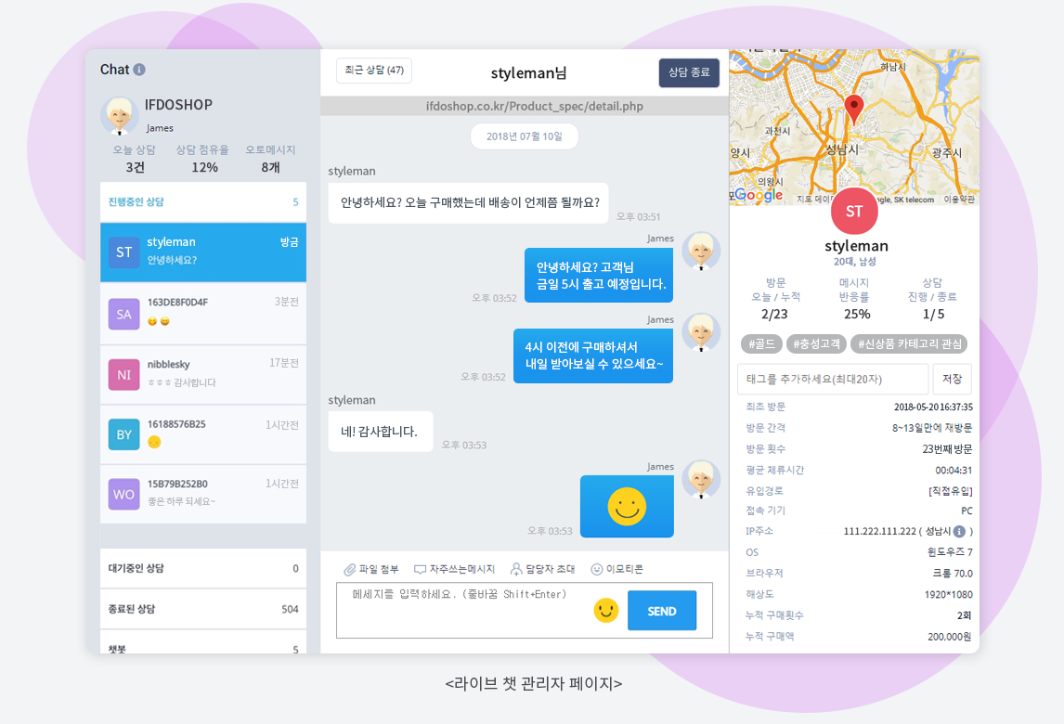Open the frequently used messages icon
Screen dimensions: 1064x724
pyautogui.click(x=420, y=569)
